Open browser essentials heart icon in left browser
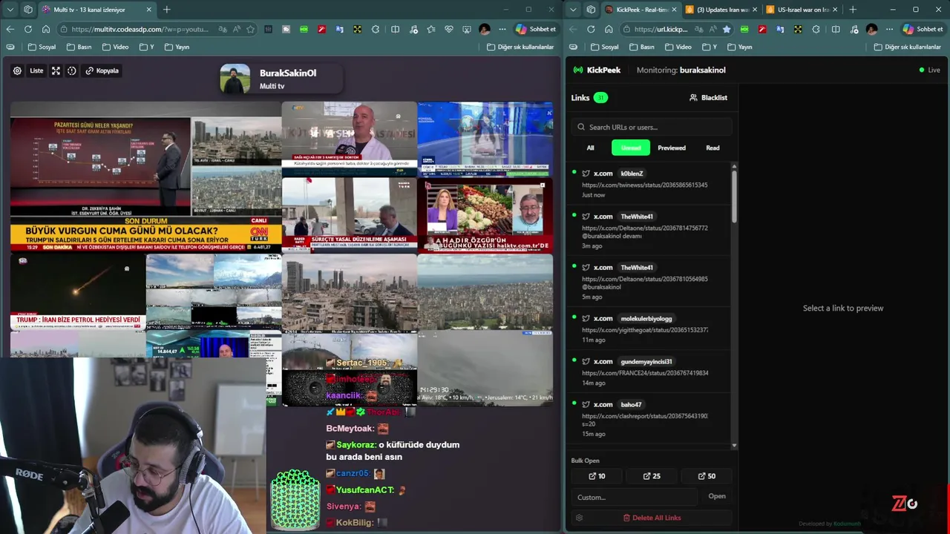The image size is (950, 534). click(449, 29)
